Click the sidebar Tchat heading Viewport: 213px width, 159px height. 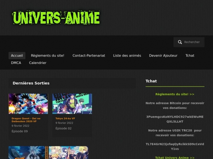151,81
